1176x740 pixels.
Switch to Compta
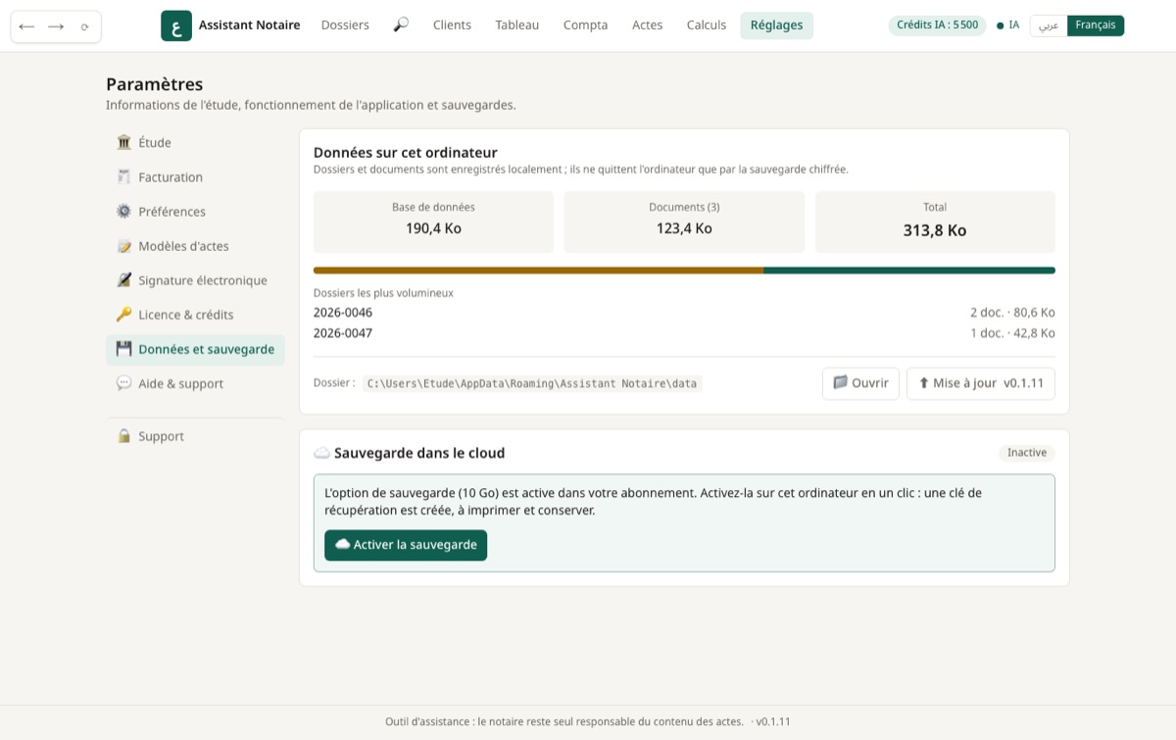pyautogui.click(x=585, y=25)
